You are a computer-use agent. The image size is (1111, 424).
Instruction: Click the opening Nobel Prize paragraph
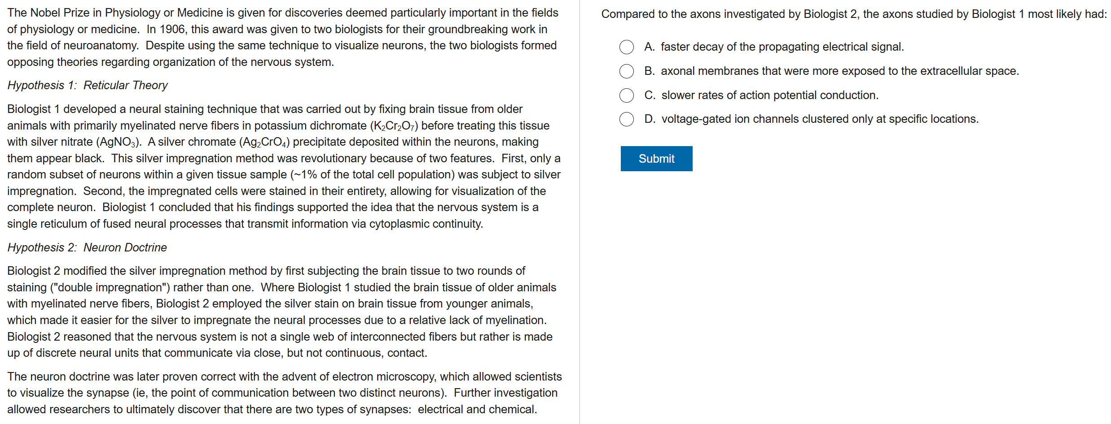(x=283, y=37)
